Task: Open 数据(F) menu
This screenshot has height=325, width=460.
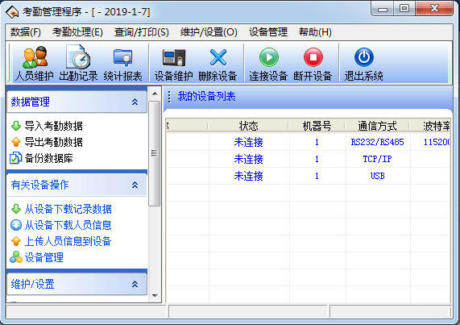Action: pyautogui.click(x=26, y=32)
